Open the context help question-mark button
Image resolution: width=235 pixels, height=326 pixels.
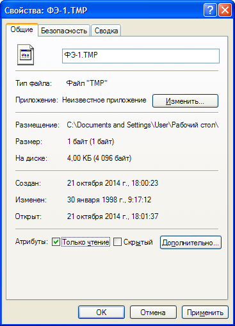tap(210, 10)
